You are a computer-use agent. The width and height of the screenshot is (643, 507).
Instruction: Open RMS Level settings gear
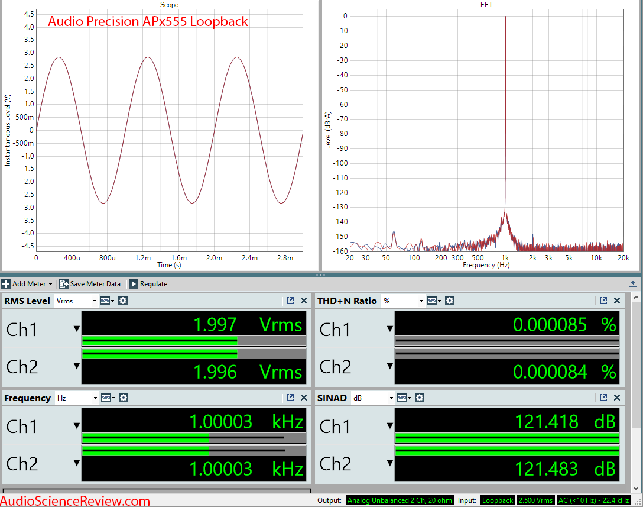(123, 301)
